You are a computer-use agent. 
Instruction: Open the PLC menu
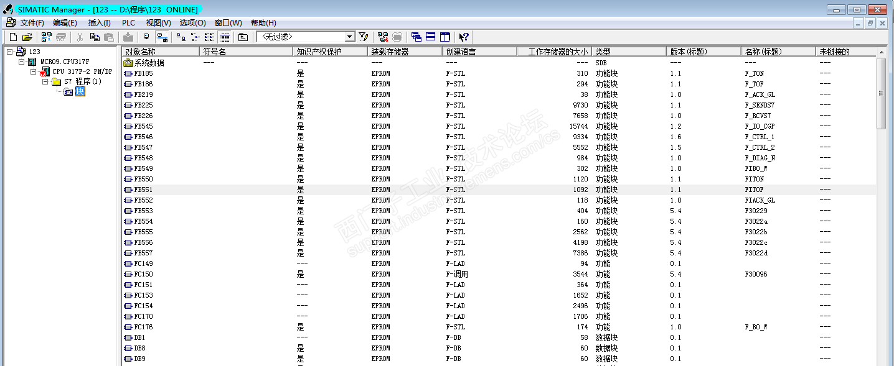pyautogui.click(x=128, y=22)
